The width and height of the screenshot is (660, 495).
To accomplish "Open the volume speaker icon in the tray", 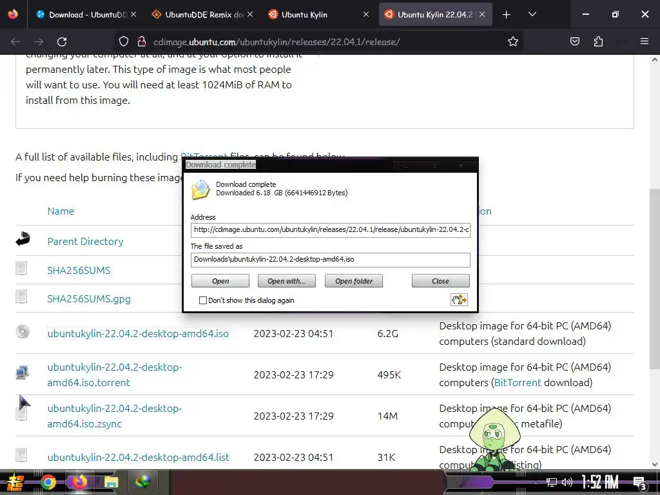I will pyautogui.click(x=567, y=482).
